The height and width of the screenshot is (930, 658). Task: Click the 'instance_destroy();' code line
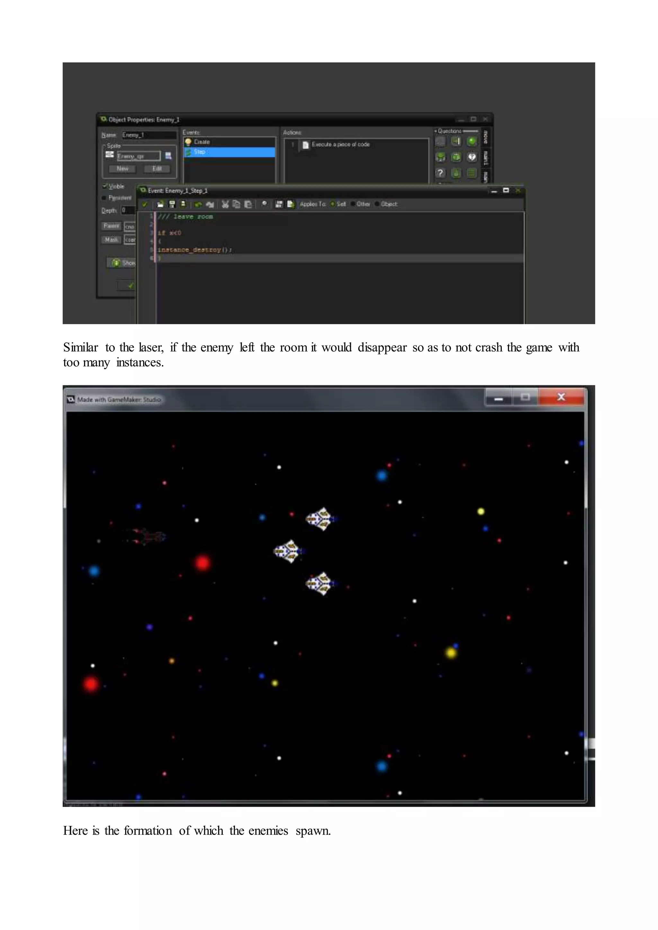pyautogui.click(x=194, y=250)
